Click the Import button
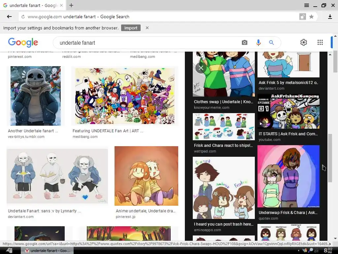The image size is (338, 254). pos(131,28)
